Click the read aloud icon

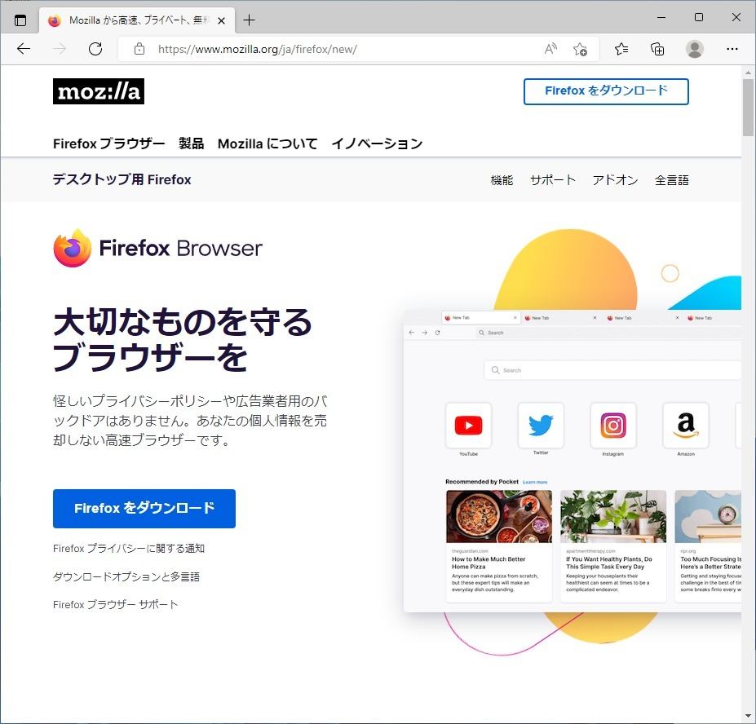550,49
